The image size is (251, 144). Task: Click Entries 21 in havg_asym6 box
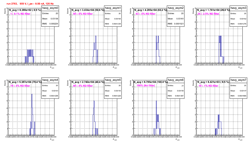[x=176, y=86]
